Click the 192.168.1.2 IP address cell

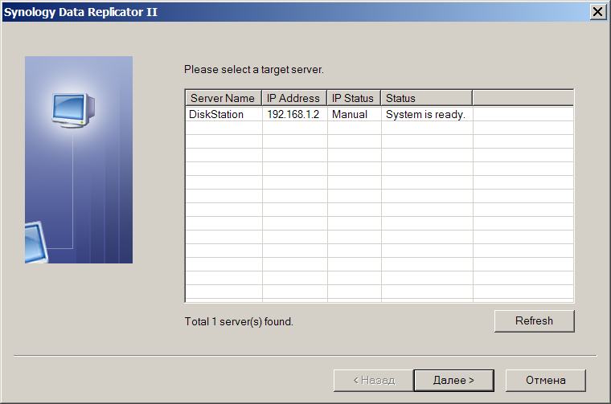(x=293, y=114)
